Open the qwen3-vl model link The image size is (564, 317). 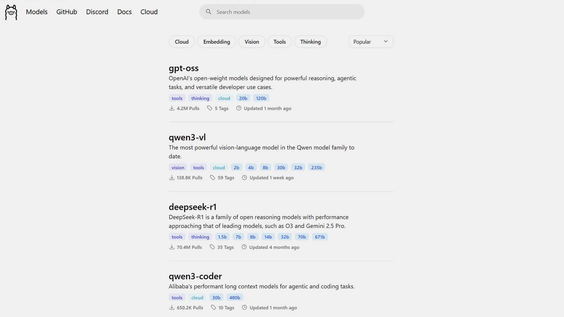(187, 137)
